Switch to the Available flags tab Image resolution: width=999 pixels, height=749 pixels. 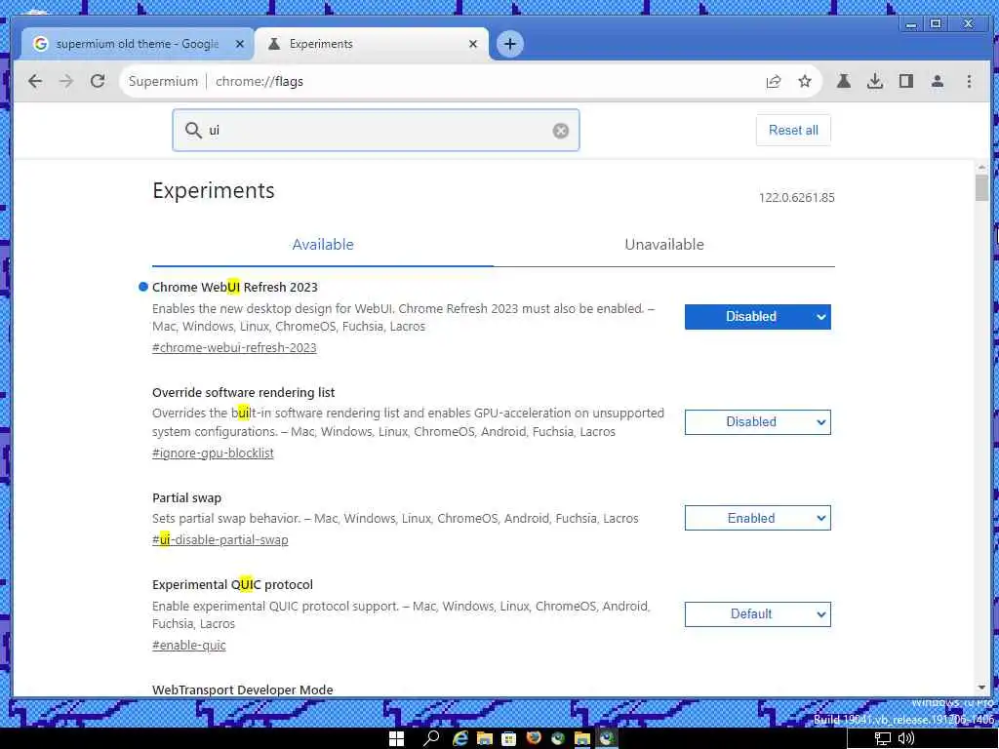click(x=322, y=245)
